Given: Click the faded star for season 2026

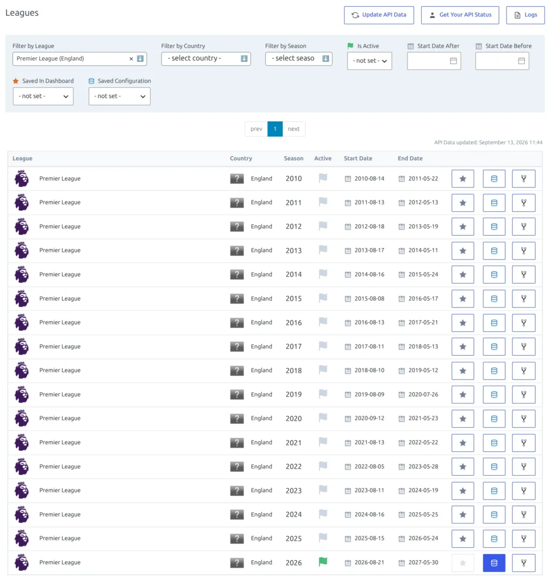Looking at the screenshot, I should 462,563.
